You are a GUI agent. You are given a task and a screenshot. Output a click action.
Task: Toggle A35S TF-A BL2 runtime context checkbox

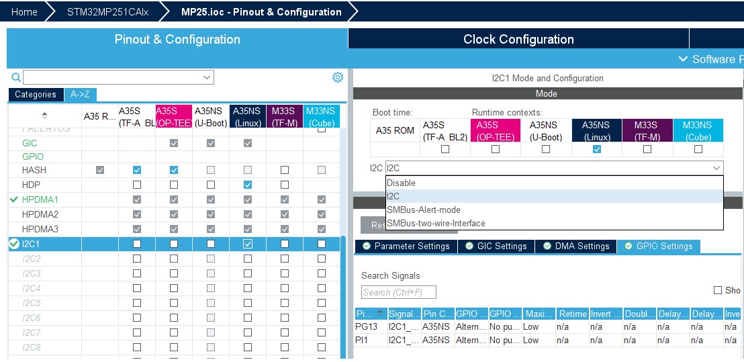pos(445,149)
